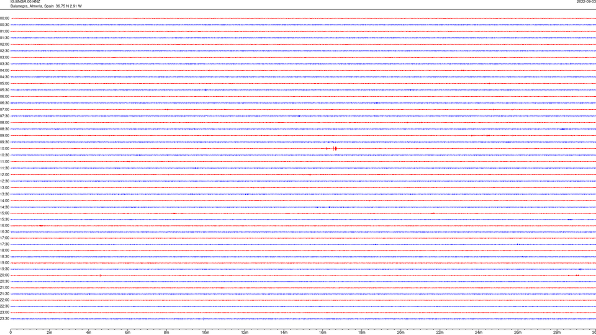The image size is (596, 335).
Task: Click the station code IG.BNGR.00.HNZ
Action: [25, 2]
